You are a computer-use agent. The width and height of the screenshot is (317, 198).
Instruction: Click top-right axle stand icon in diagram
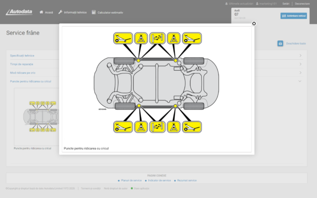point(173,38)
